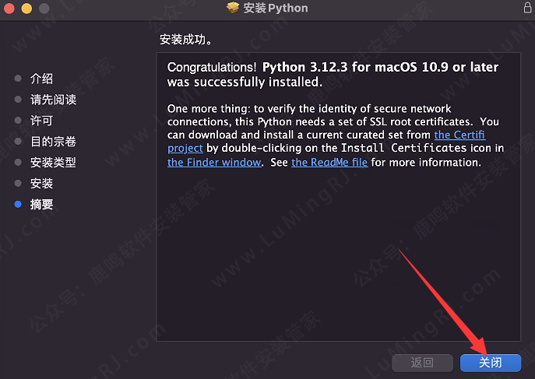Select the 介绍 step in sidebar
This screenshot has width=535, height=379.
(41, 79)
